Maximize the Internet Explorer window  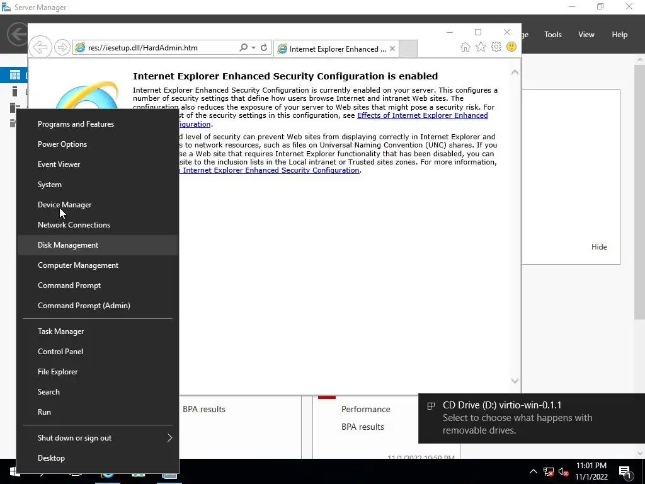[x=478, y=32]
